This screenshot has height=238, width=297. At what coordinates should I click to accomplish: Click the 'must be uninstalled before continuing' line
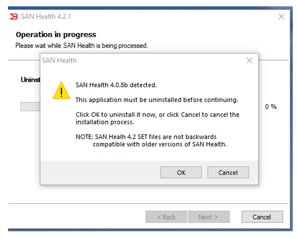coord(157,100)
